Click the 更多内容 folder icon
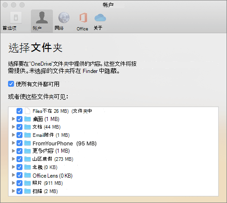Viewport: 227px width, 203px height. (28, 151)
